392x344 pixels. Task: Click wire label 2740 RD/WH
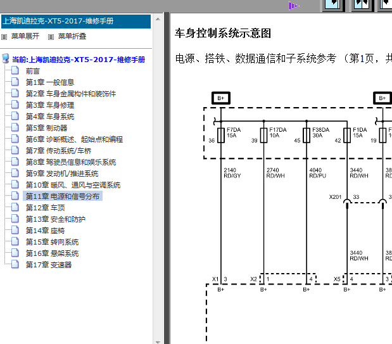pyautogui.click(x=275, y=173)
